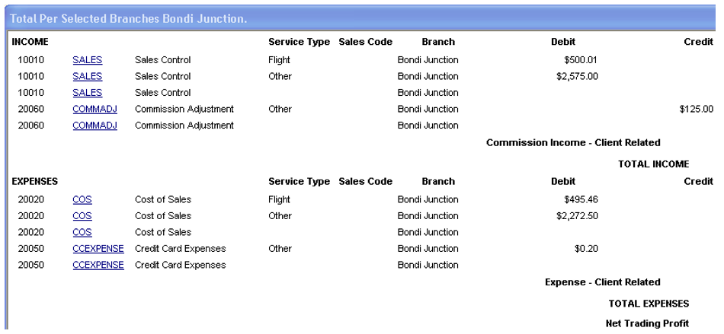Image resolution: width=724 pixels, height=334 pixels.
Task: Click the CCEXPENSE link on the row without a service type
Action: 98,265
